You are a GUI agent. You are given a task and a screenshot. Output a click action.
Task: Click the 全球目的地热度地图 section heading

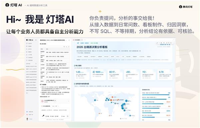coord(82,84)
